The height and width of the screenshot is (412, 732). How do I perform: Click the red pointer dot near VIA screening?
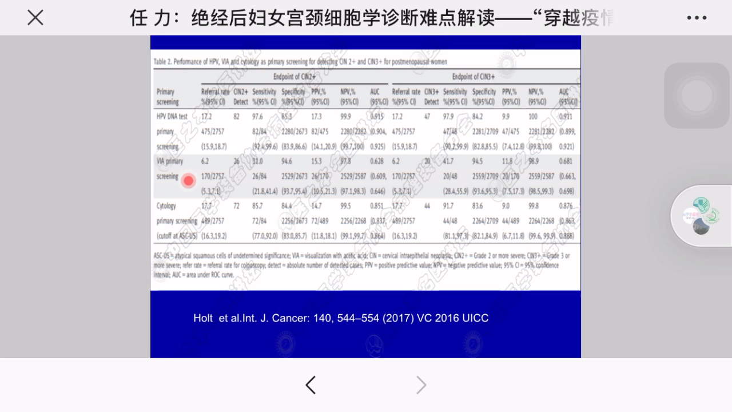click(188, 181)
